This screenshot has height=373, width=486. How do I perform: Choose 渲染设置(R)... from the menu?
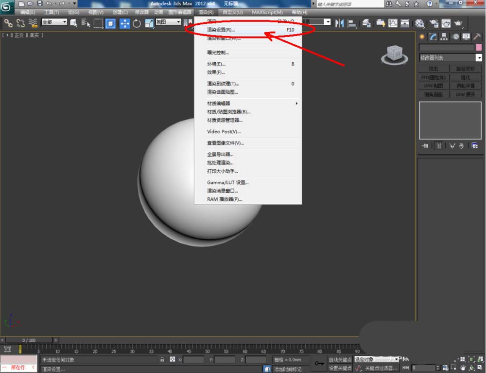(x=221, y=30)
